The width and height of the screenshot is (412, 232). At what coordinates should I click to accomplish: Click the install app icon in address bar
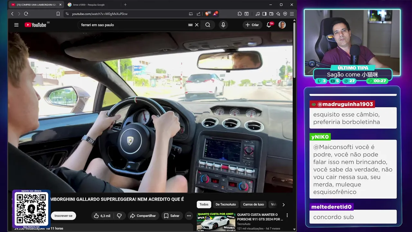191,14
